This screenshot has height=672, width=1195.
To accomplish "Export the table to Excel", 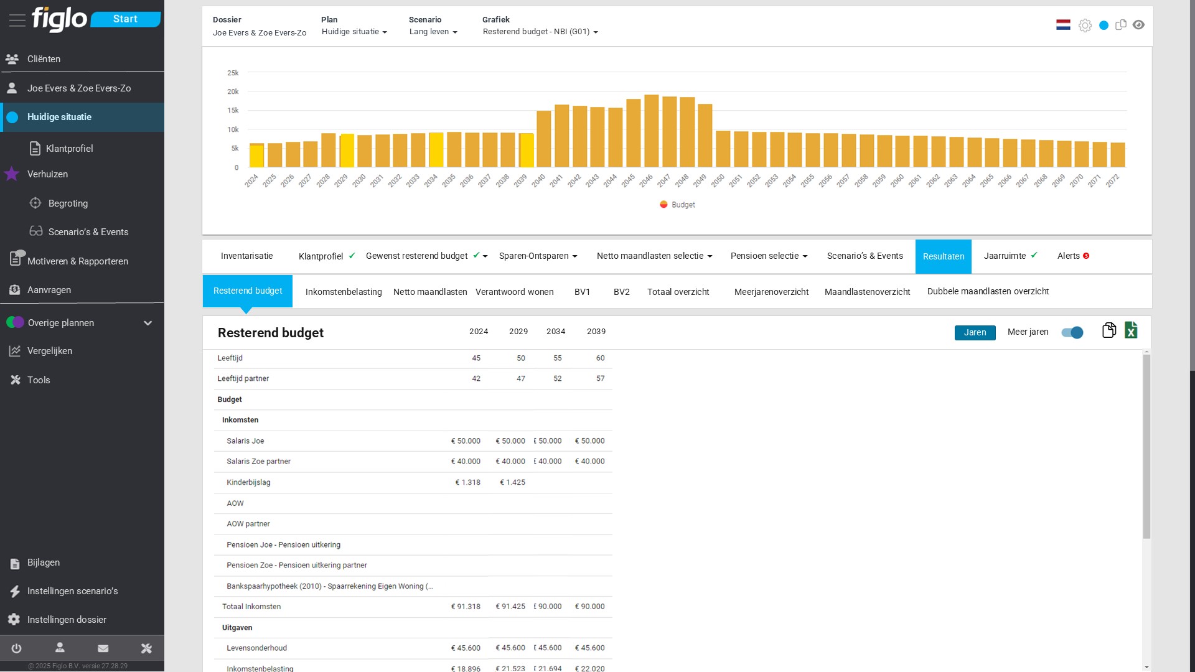I will pos(1131,330).
